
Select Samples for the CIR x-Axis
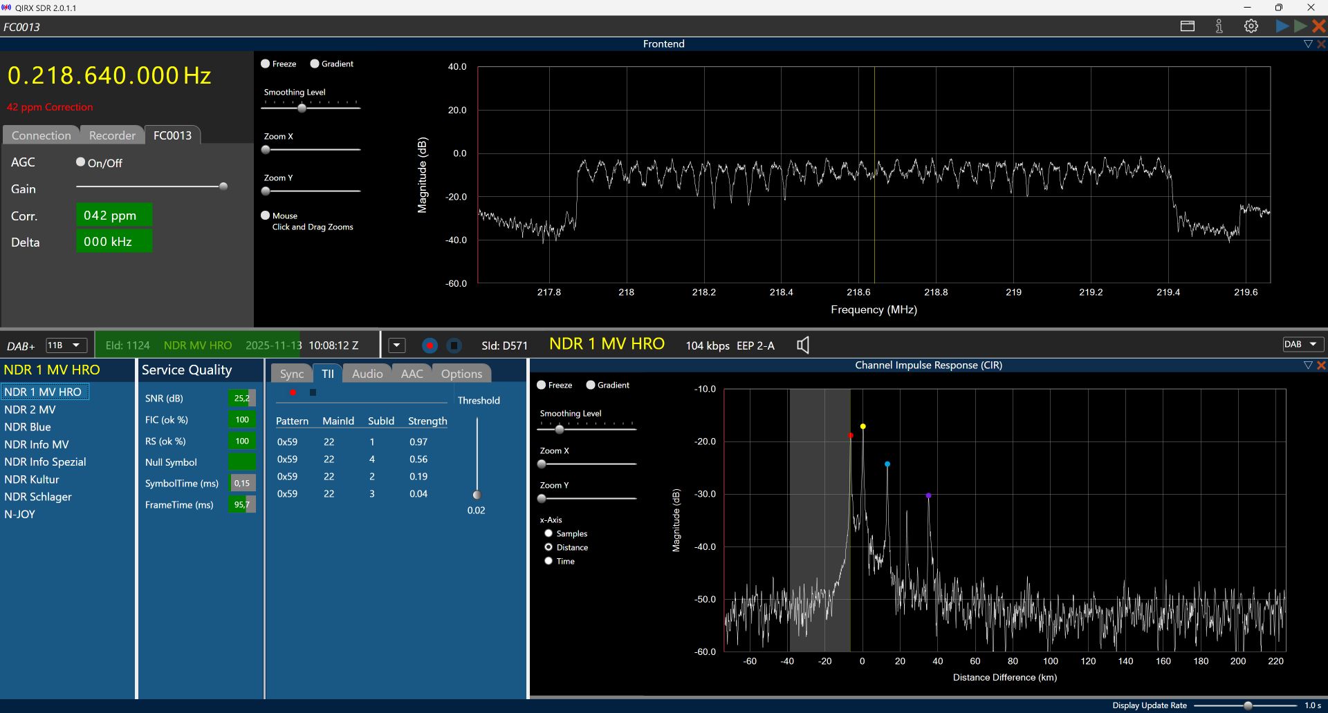click(548, 533)
